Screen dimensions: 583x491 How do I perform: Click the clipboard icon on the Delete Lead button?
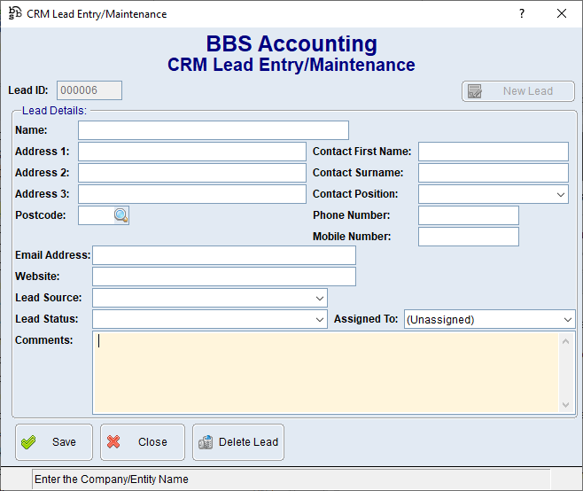[206, 442]
